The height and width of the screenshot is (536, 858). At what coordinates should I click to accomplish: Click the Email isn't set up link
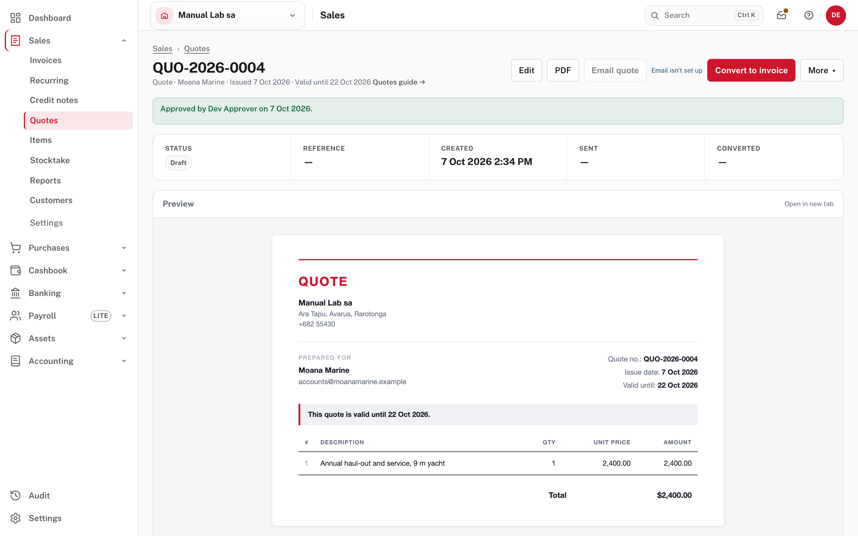point(677,70)
